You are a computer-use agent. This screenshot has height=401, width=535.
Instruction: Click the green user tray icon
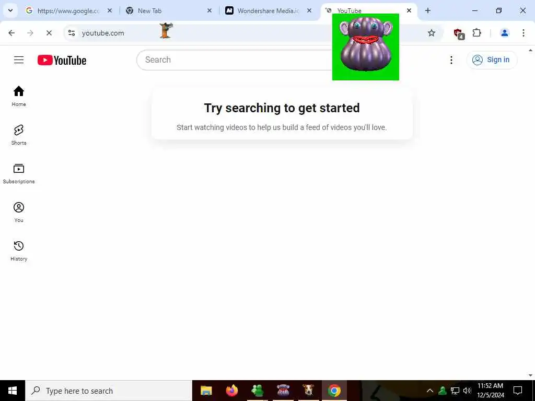pyautogui.click(x=442, y=391)
